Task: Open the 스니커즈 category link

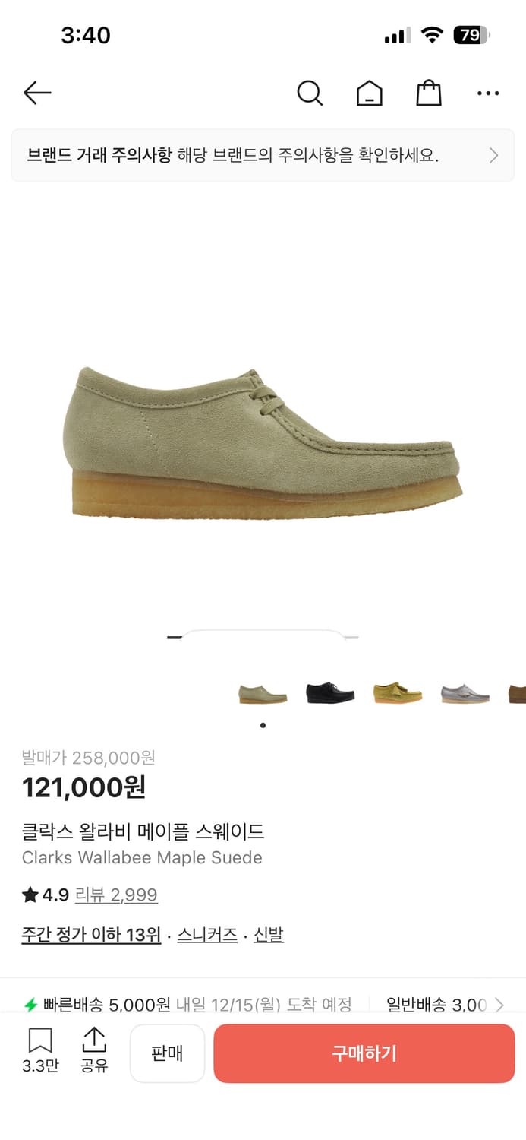Action: (207, 935)
